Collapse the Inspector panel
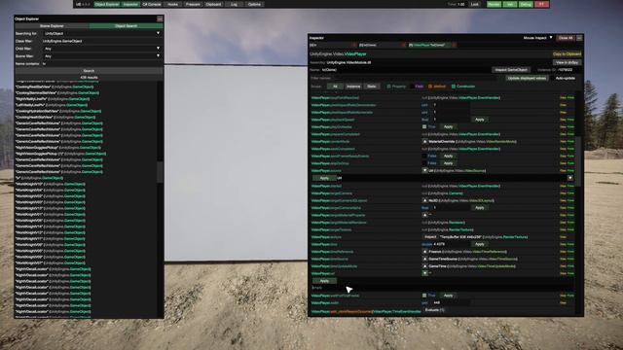The image size is (623, 350). click(579, 38)
